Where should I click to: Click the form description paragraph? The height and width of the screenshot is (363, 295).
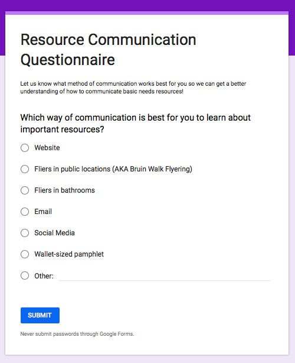click(133, 87)
